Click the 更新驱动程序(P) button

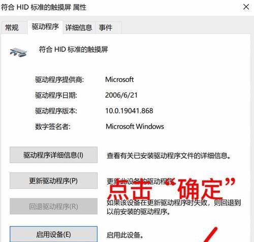click(53, 180)
